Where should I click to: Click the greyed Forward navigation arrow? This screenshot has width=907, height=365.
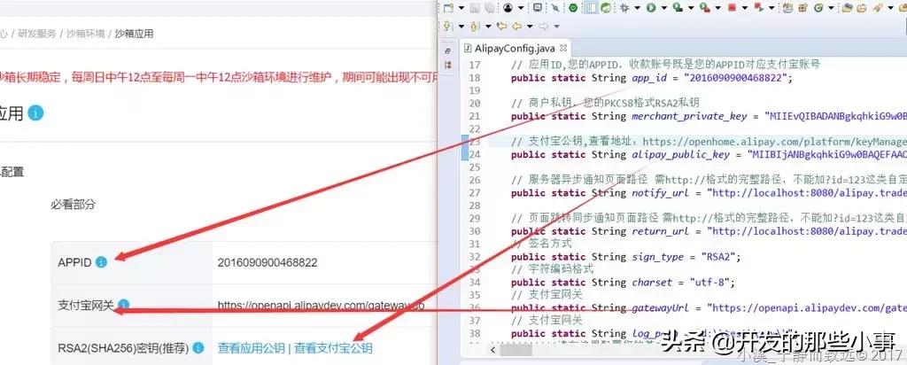[543, 26]
